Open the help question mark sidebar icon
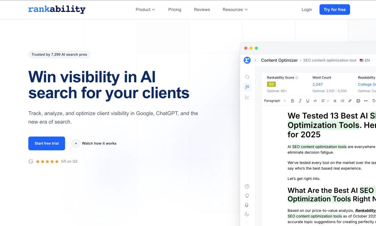376x226 pixels. point(247,186)
